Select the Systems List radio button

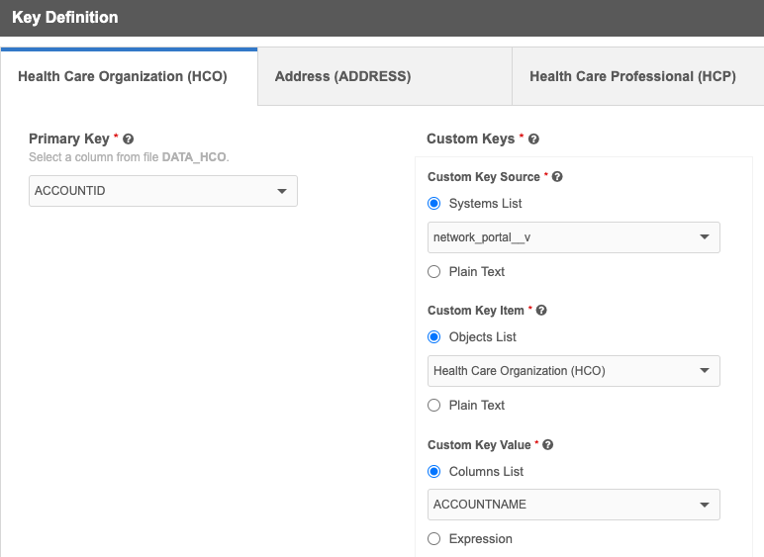[433, 204]
